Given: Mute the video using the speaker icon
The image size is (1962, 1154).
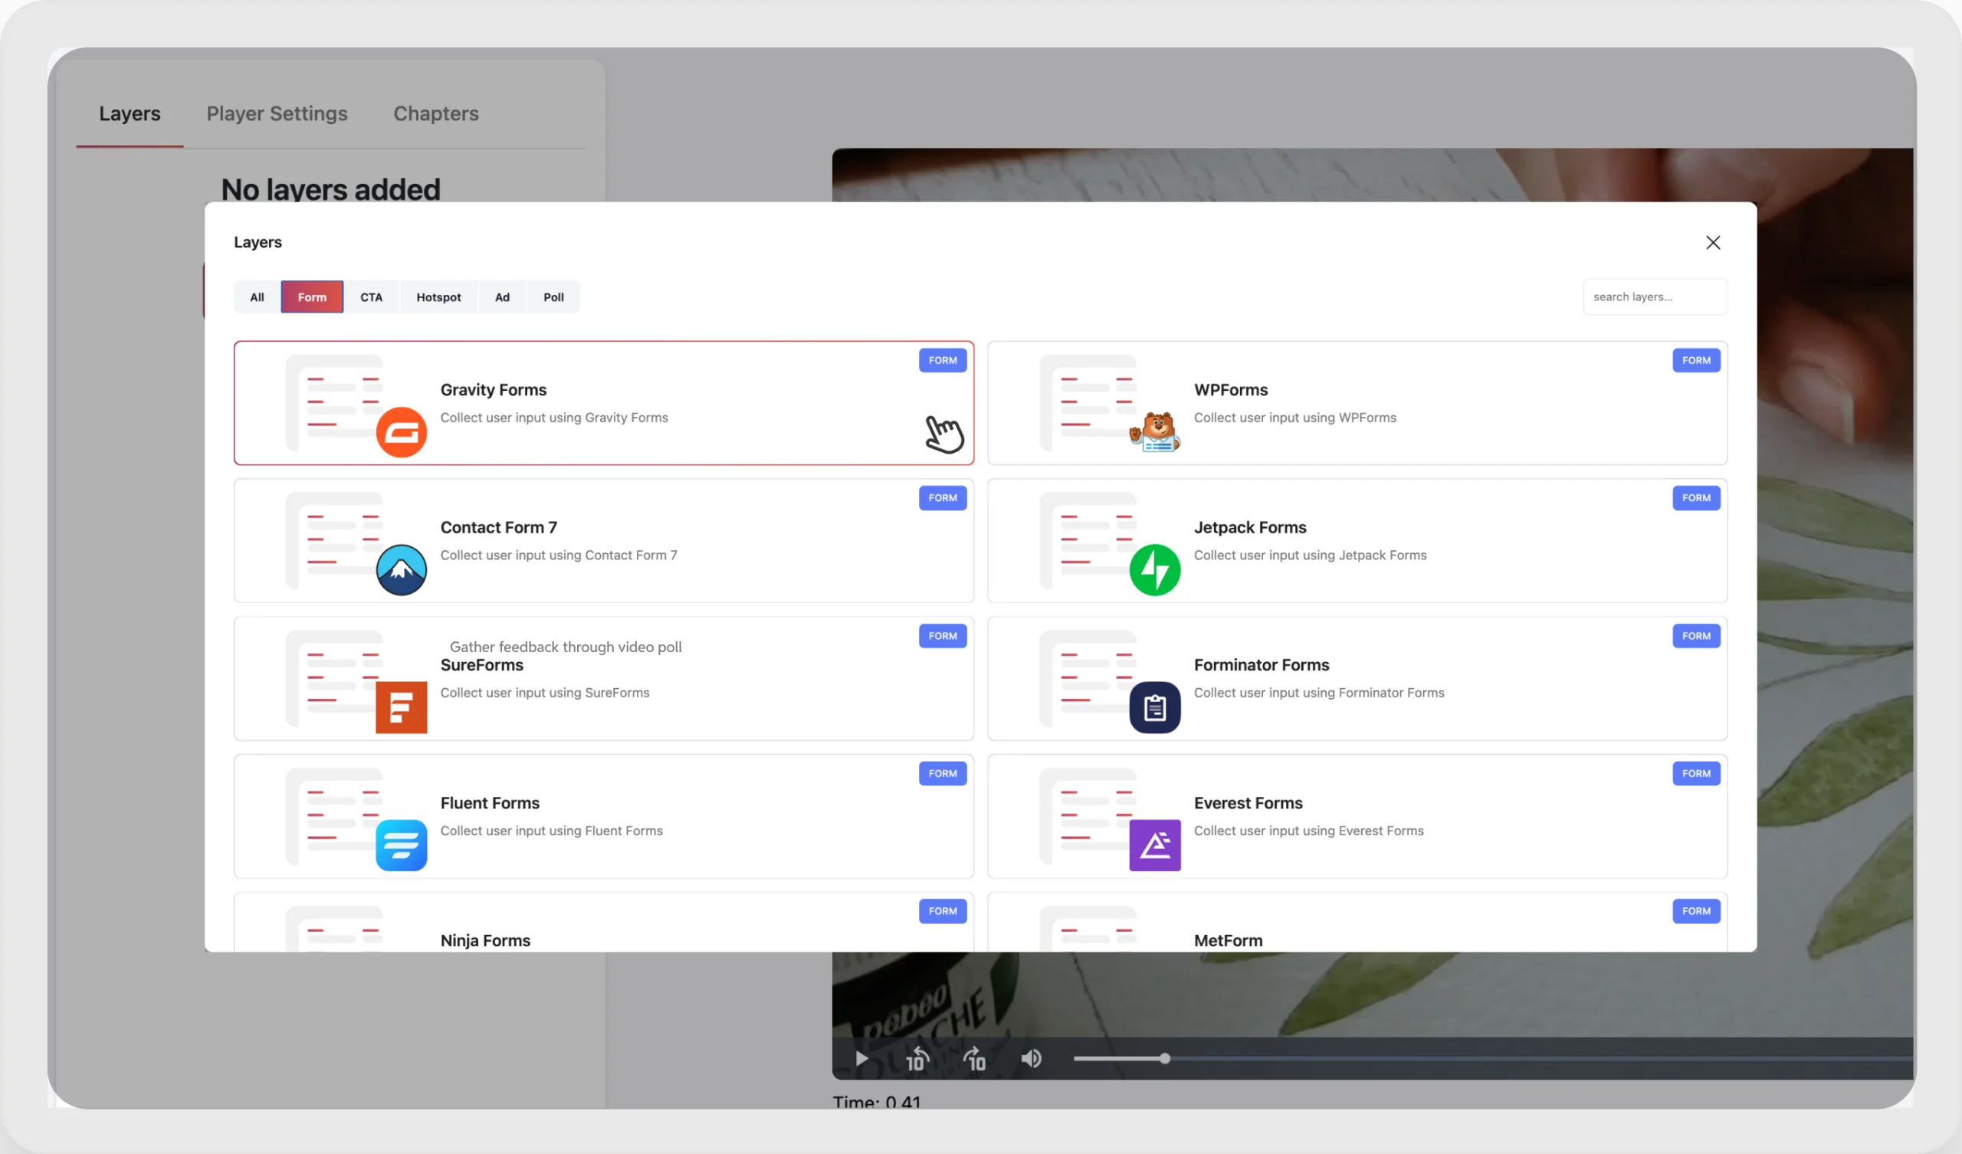Looking at the screenshot, I should [x=1031, y=1058].
